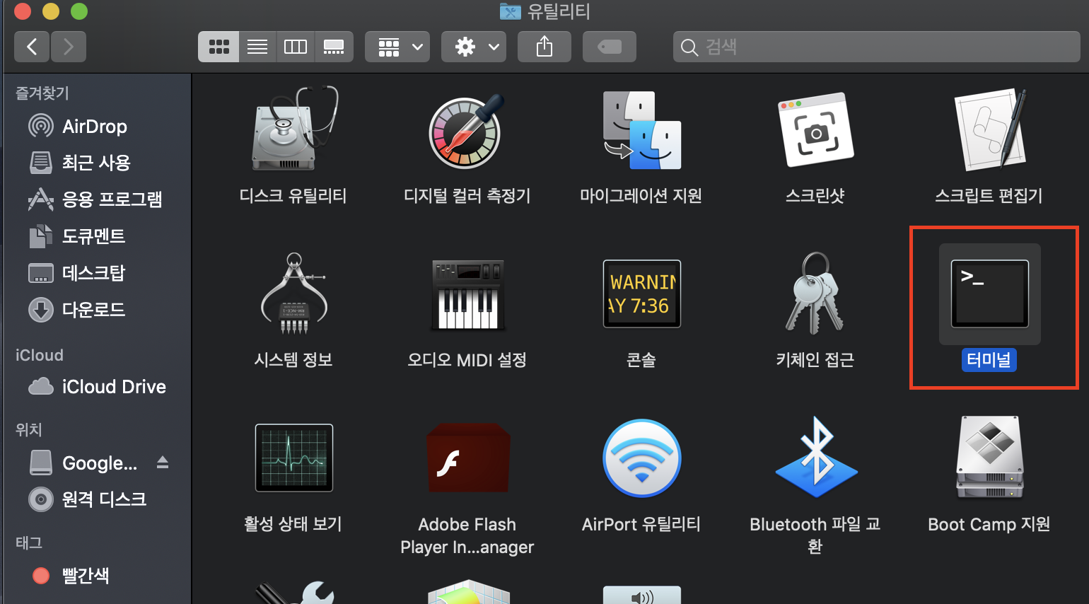The height and width of the screenshot is (604, 1089).
Task: Click the AirPort 유틸리티 app icon
Action: point(641,458)
